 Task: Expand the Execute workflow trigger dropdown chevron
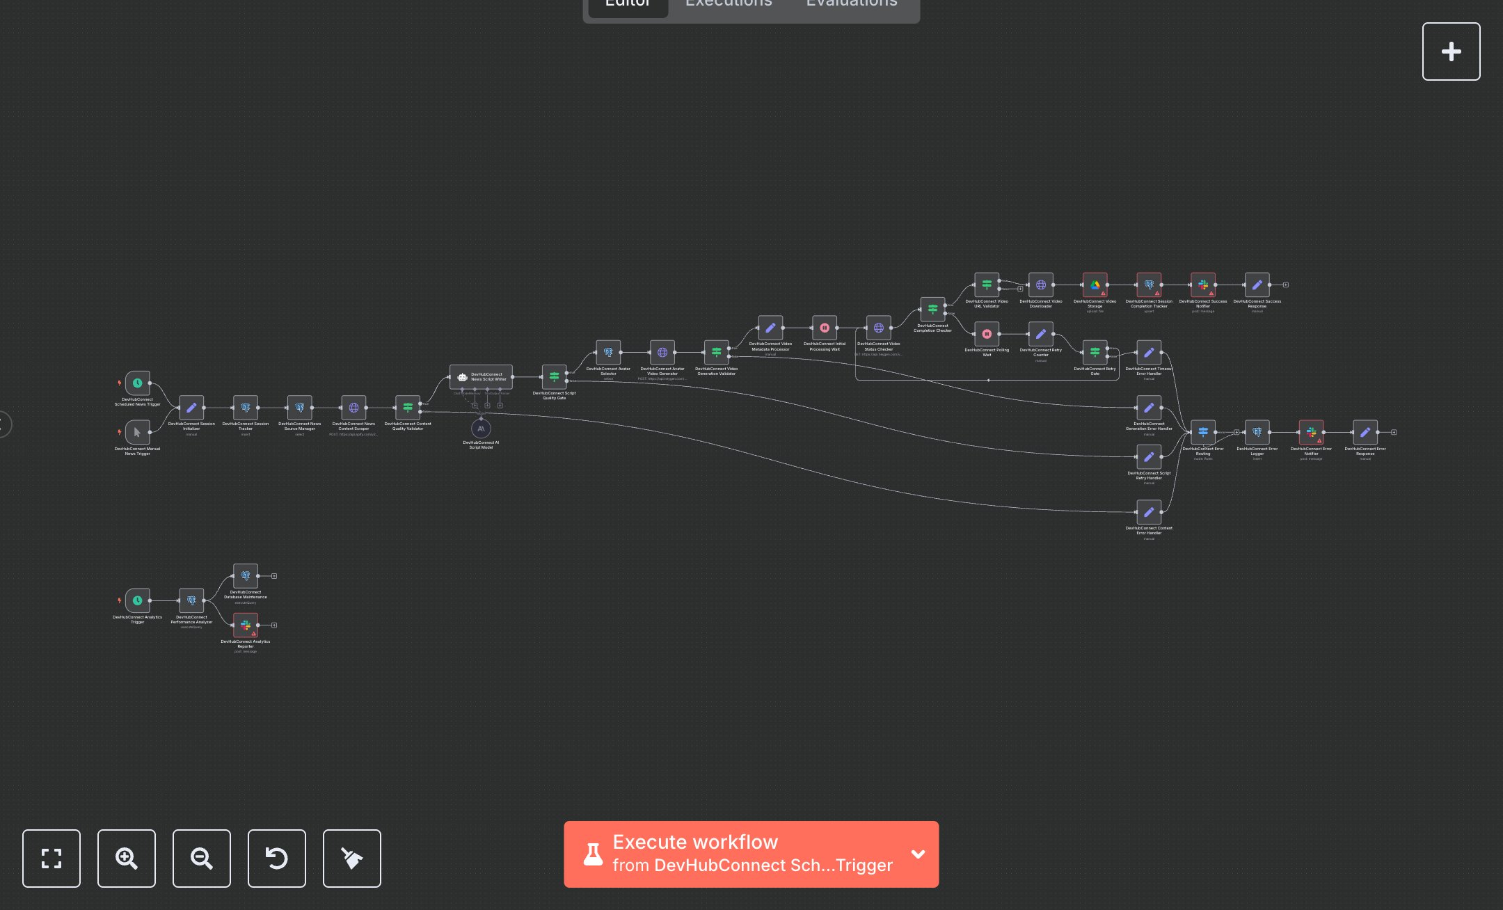click(x=918, y=854)
